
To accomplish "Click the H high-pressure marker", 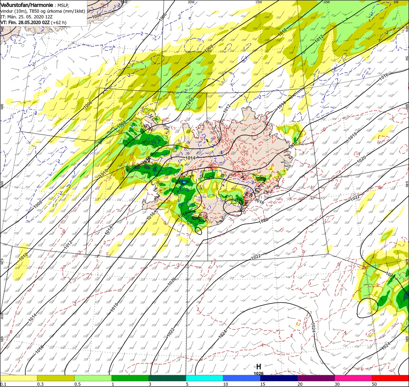I will 258,367.
